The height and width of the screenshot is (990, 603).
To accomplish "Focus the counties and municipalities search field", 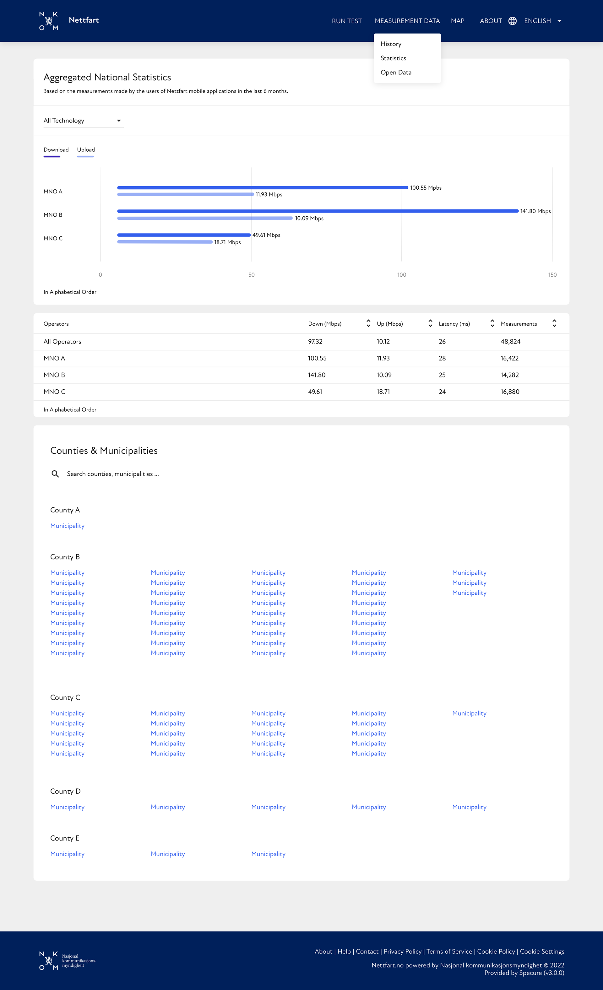I will 113,474.
